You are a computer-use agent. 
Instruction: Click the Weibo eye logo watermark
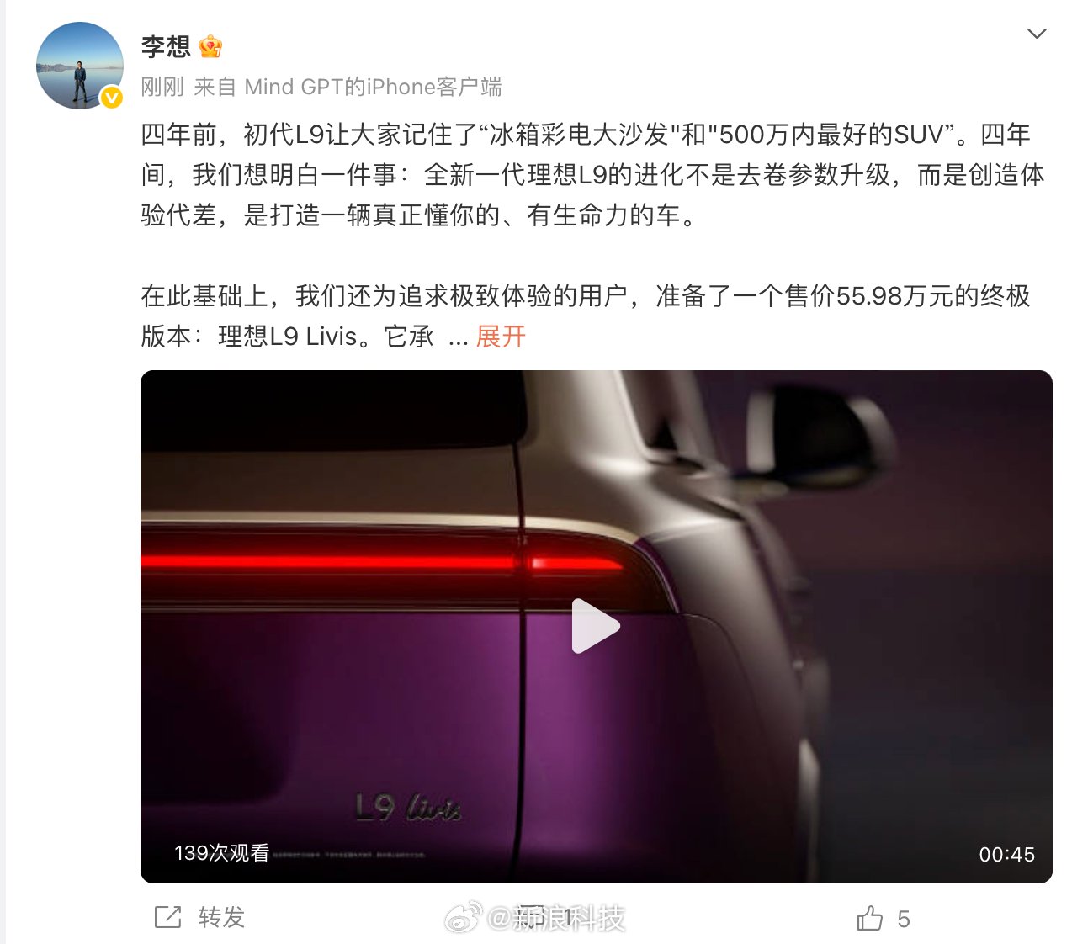(x=463, y=918)
